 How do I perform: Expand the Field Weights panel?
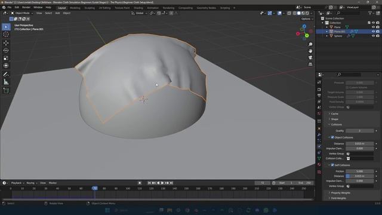tap(338, 198)
